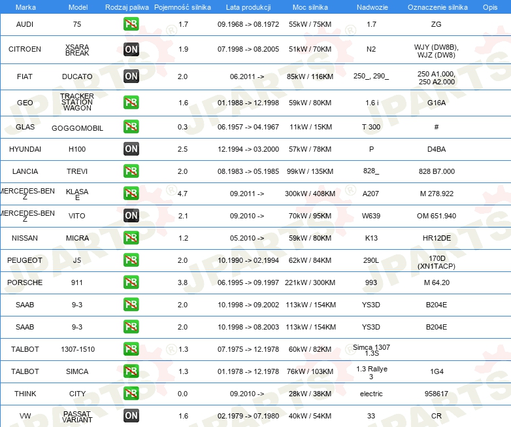
Task: Click engine code WJY (DW8B), WJZ (DW8)
Action: (437, 51)
